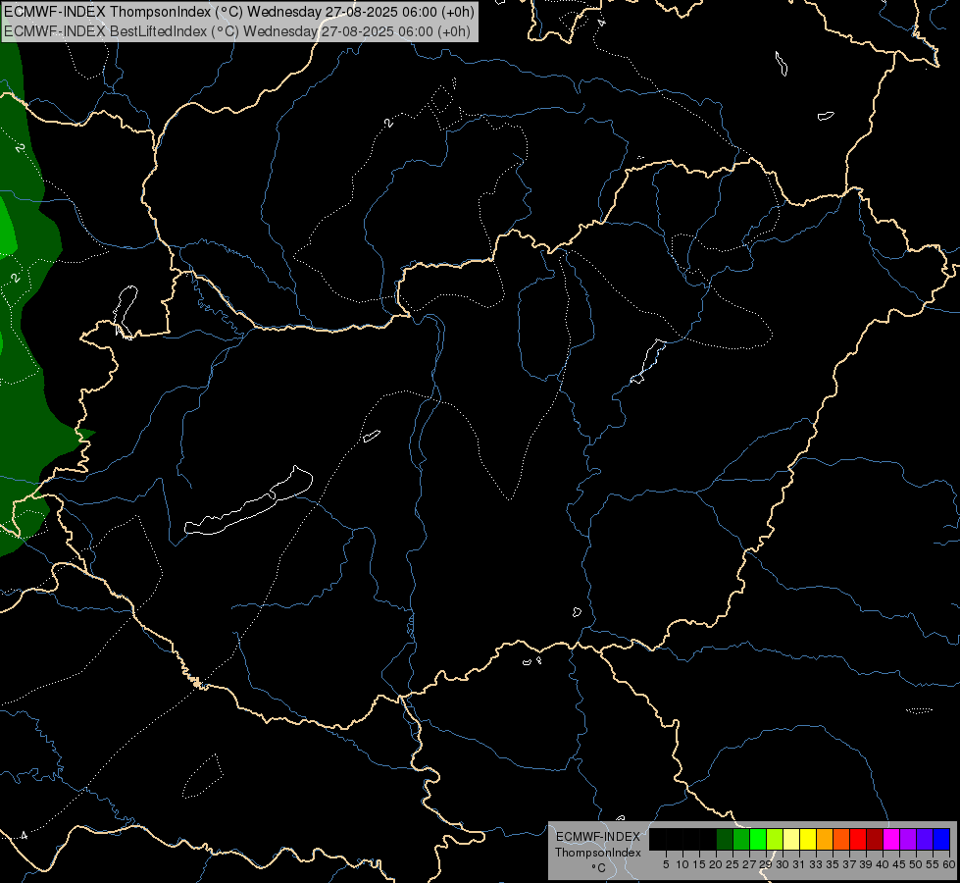The height and width of the screenshot is (883, 960).
Task: Click the legend tick value 50
Action: click(x=915, y=864)
